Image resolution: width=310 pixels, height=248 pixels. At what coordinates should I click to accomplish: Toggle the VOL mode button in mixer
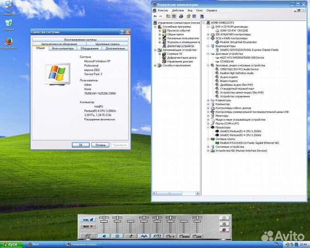87,220
